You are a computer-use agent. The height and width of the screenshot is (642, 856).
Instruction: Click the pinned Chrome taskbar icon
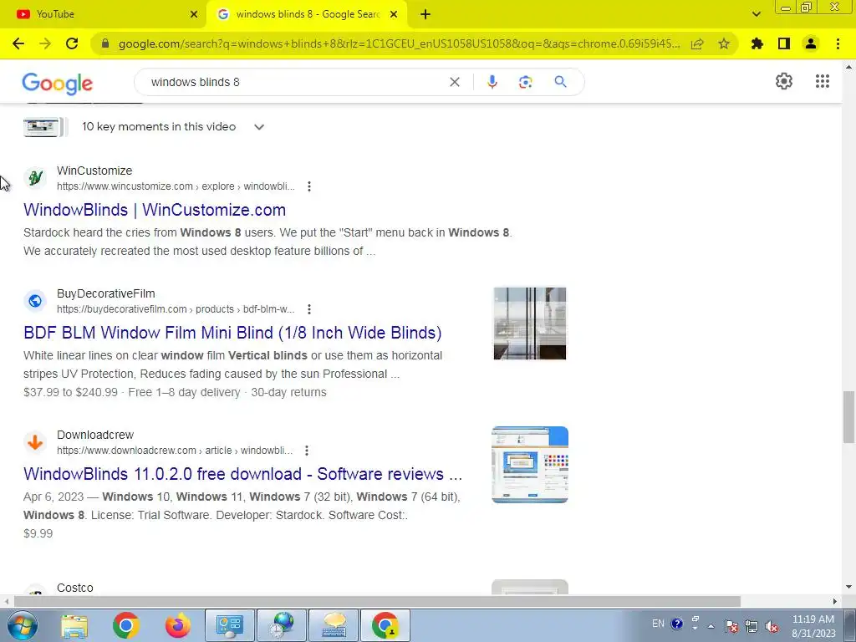[x=125, y=625]
